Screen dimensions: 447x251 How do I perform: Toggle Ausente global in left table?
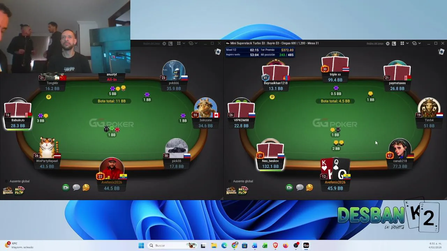coord(17,181)
